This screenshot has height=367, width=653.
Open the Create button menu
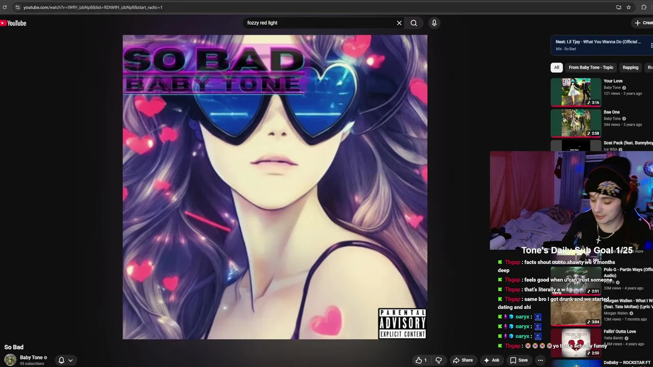click(x=644, y=23)
